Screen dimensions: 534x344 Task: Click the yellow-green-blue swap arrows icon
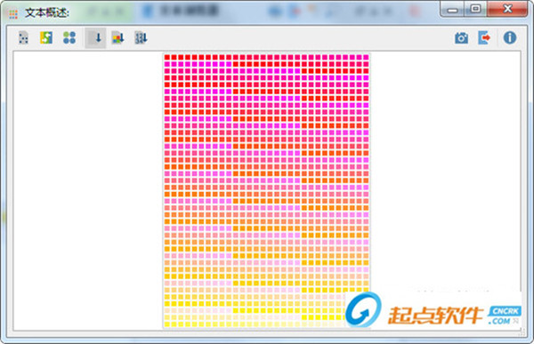46,37
